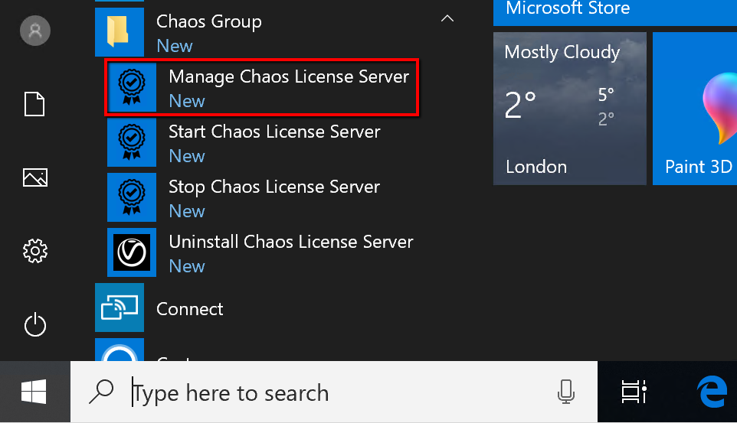Open the Pictures icon in sidebar
737x423 pixels.
(35, 177)
